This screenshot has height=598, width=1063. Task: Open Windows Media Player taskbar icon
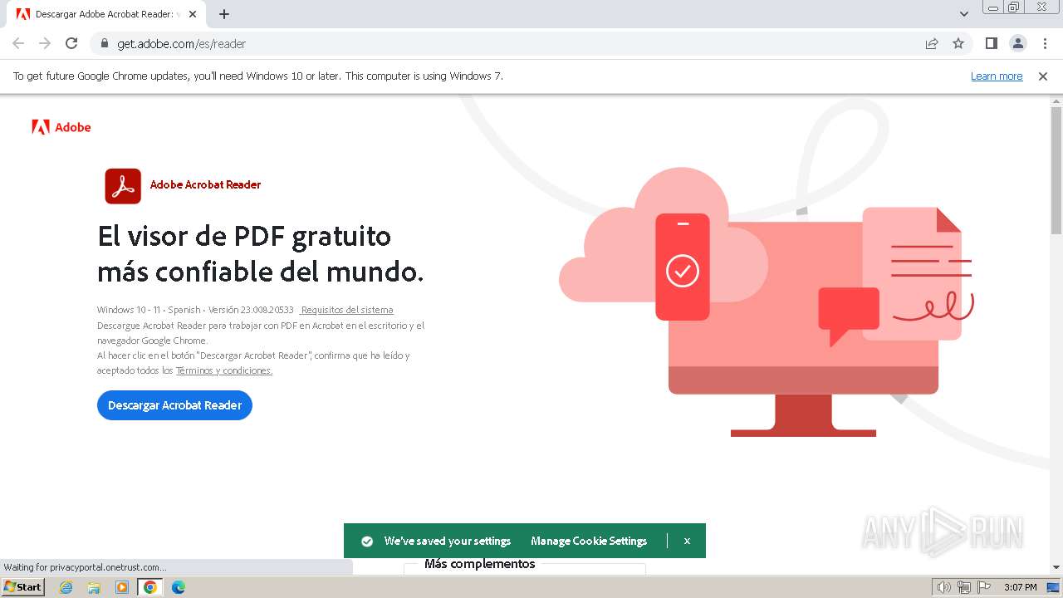[122, 587]
